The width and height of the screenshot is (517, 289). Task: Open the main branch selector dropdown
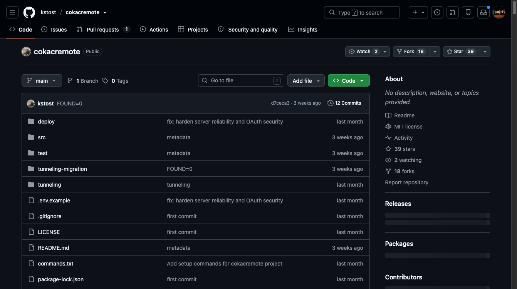(x=42, y=80)
